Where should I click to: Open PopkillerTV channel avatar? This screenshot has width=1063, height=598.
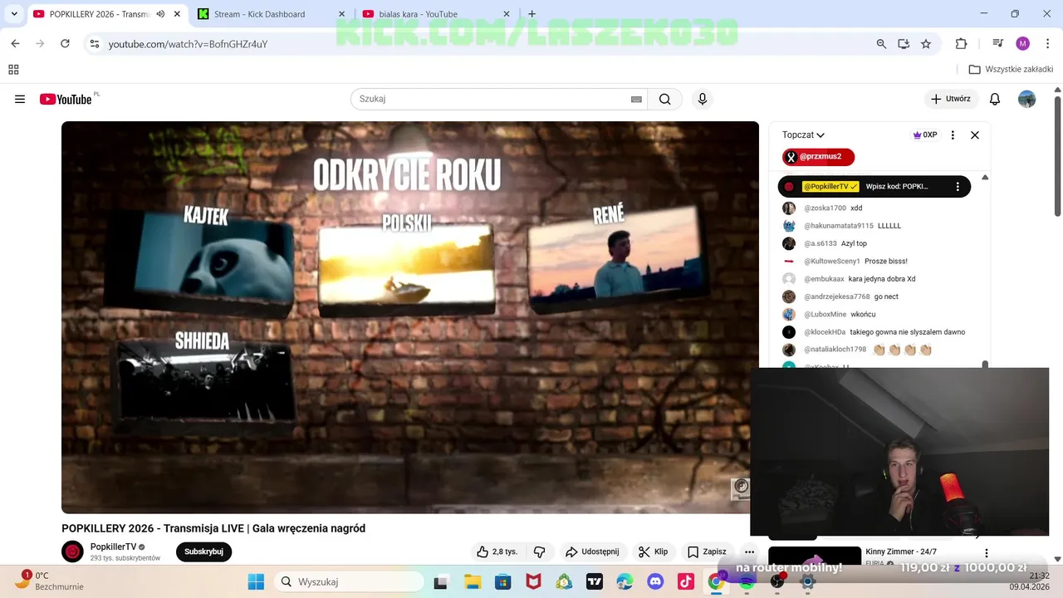73,551
